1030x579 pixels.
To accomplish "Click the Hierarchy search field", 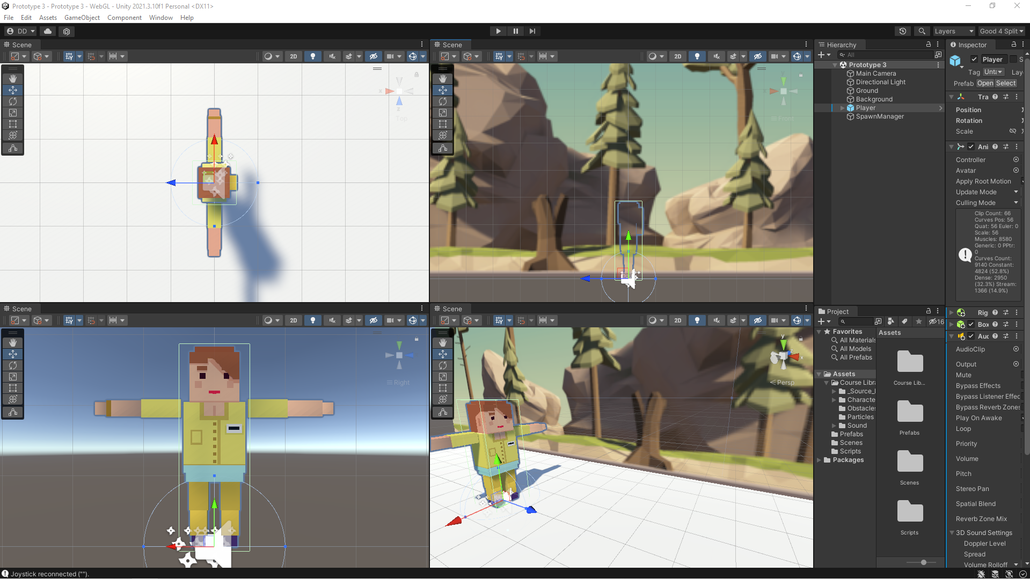I will coord(886,55).
